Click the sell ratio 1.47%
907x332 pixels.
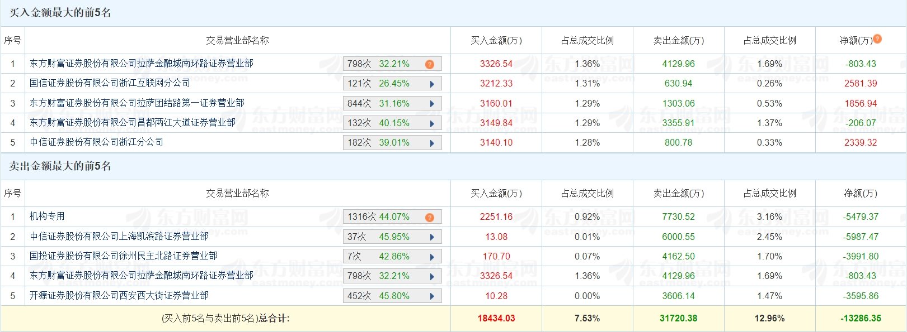point(769,296)
